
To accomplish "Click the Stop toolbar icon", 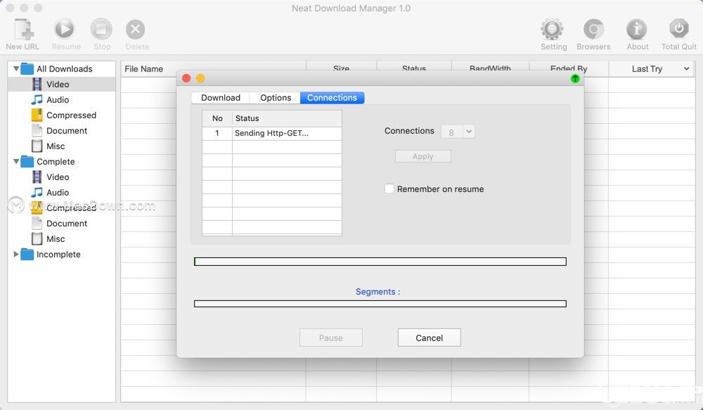I will pyautogui.click(x=101, y=29).
